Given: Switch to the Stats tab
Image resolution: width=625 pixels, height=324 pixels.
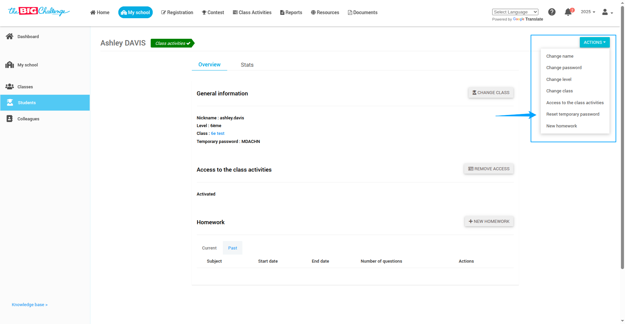Looking at the screenshot, I should pos(247,65).
